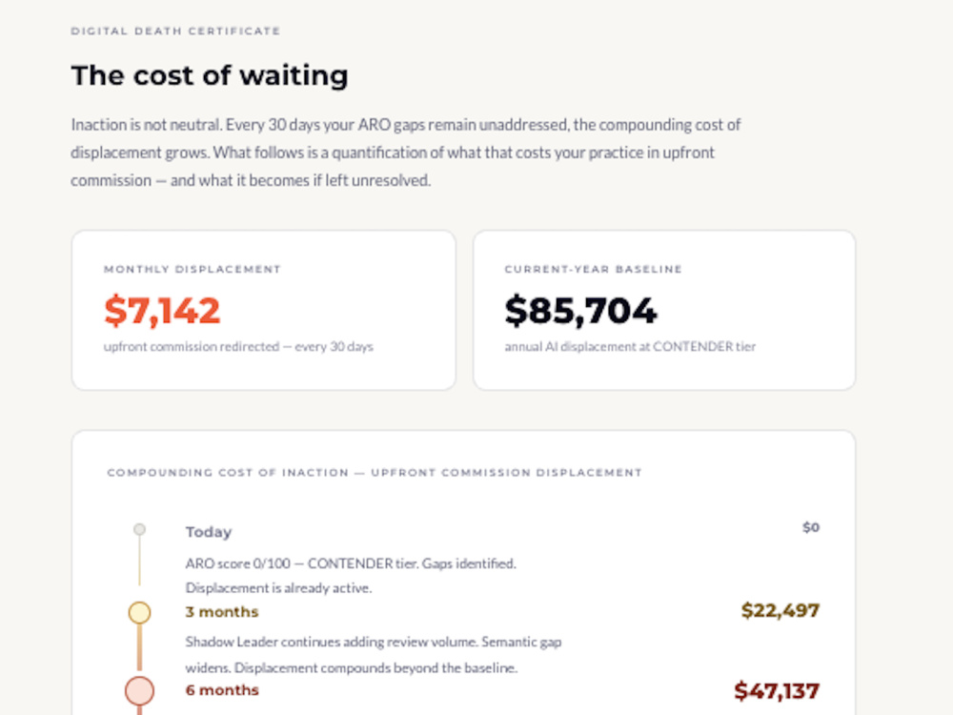This screenshot has height=715, width=953.
Task: Click the Digital Death Certificate header label
Action: pyautogui.click(x=175, y=31)
